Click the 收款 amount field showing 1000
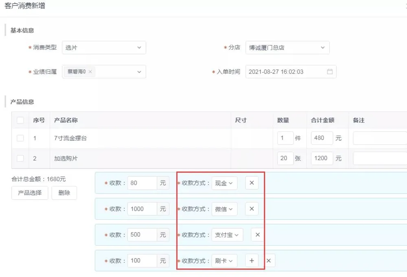The width and height of the screenshot is (407, 277). point(142,209)
